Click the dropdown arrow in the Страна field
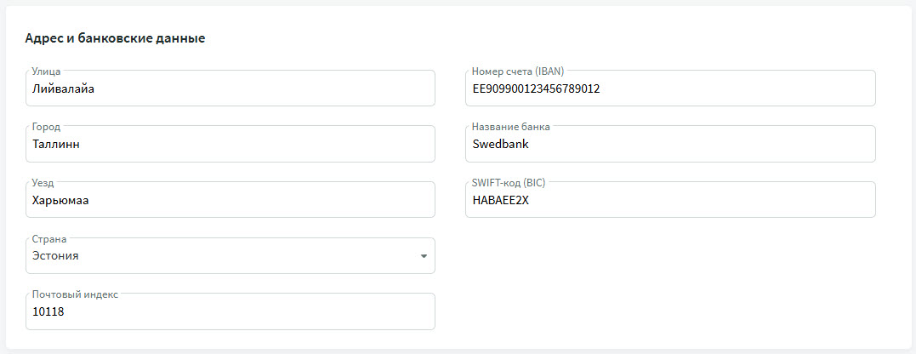 pyautogui.click(x=424, y=256)
